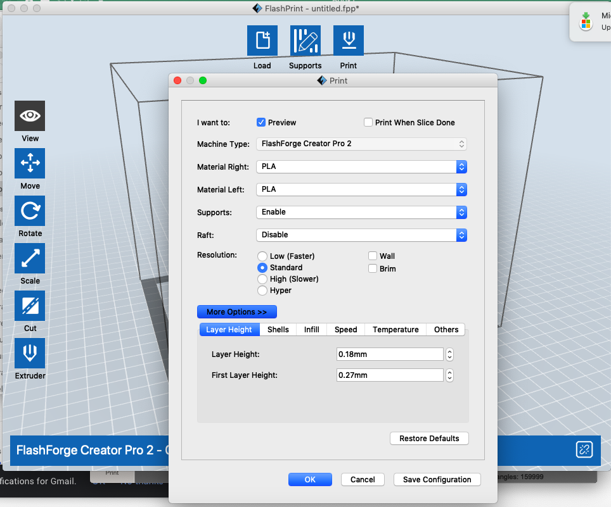Enable Print When Slice Done checkbox

pyautogui.click(x=368, y=122)
